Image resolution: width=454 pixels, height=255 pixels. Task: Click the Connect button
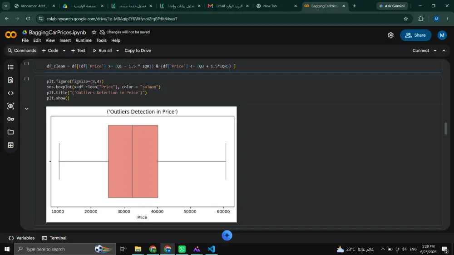coord(421,51)
